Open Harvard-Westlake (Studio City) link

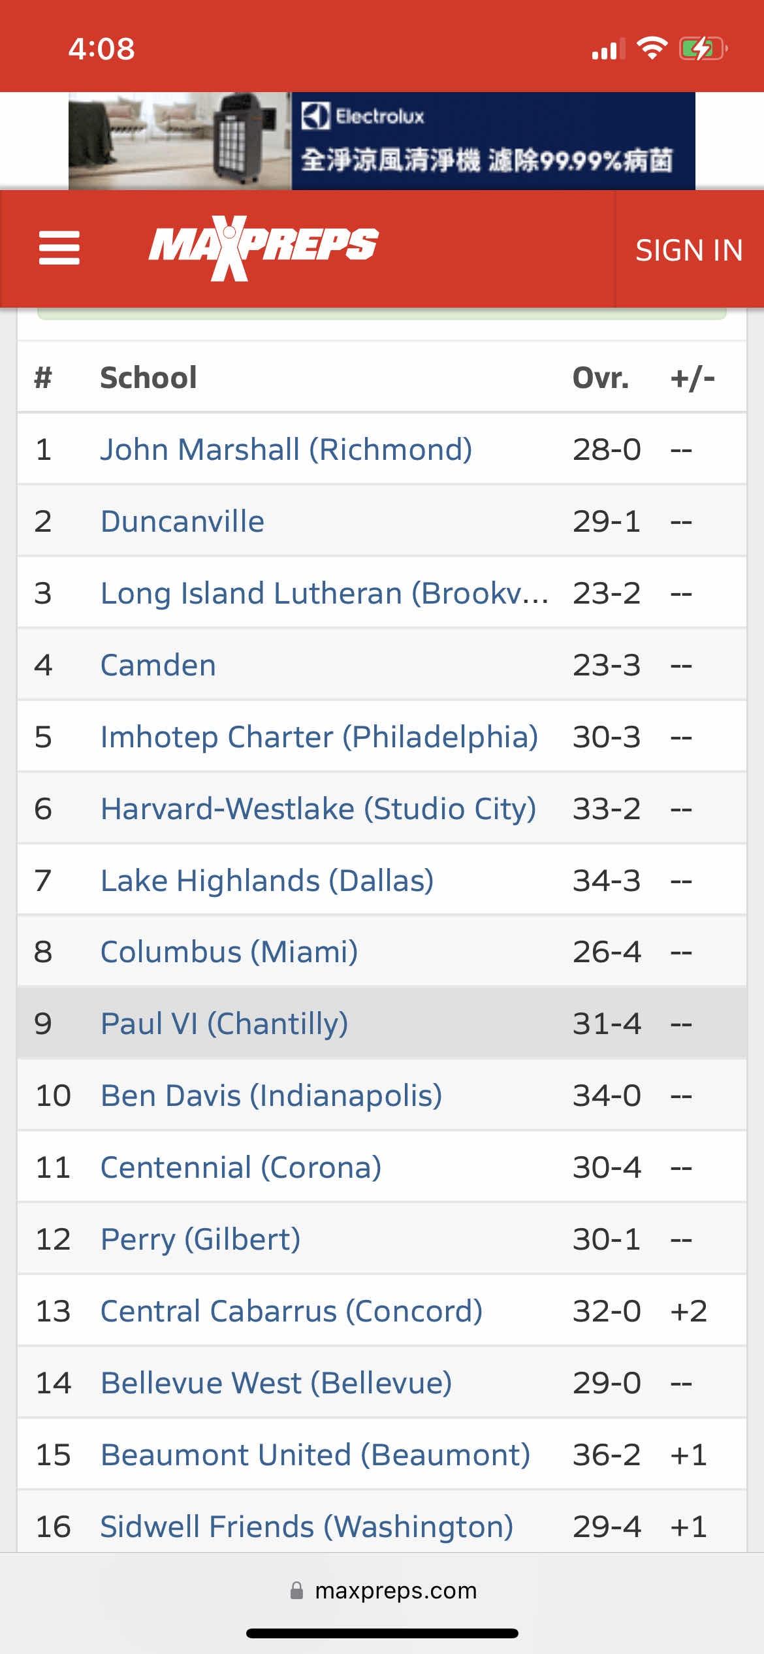(x=318, y=809)
